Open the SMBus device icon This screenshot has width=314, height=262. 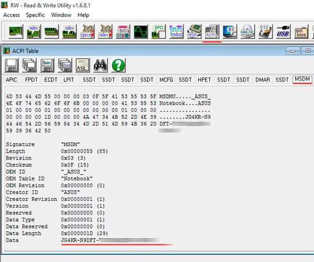[x=176, y=32]
